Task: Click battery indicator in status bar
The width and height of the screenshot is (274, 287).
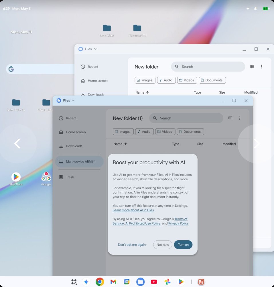Action: [x=266, y=9]
